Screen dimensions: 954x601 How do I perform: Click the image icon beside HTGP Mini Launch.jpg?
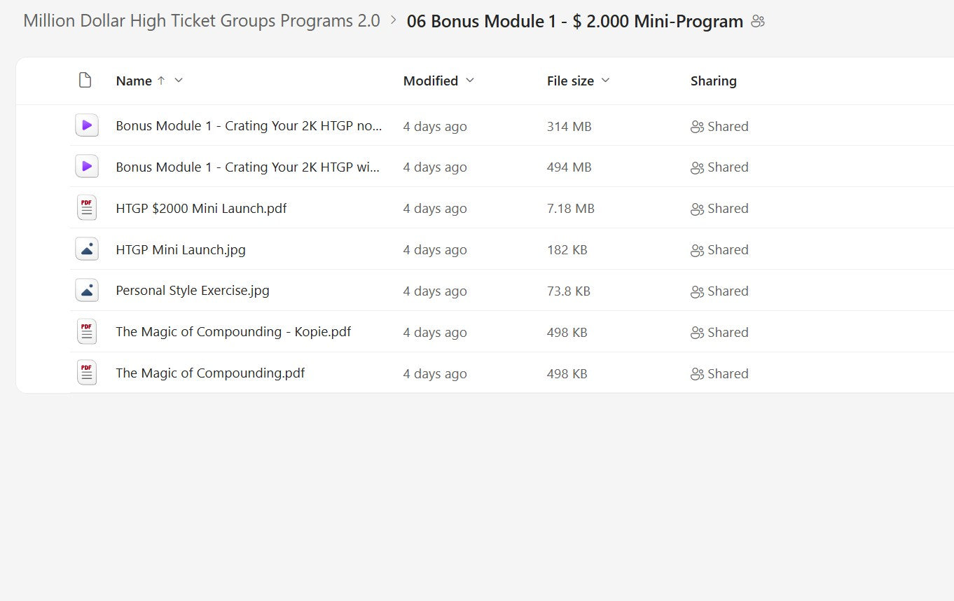[86, 249]
